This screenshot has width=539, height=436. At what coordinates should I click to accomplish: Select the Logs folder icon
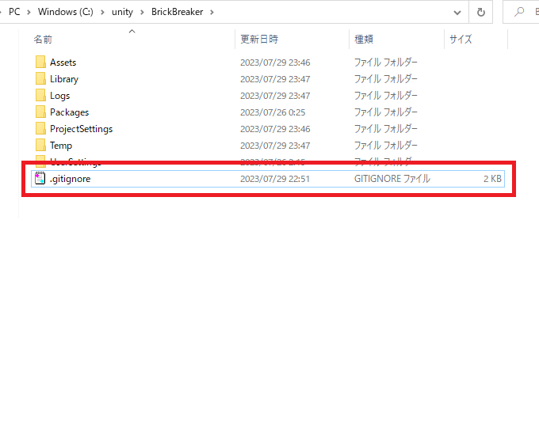[x=40, y=96]
